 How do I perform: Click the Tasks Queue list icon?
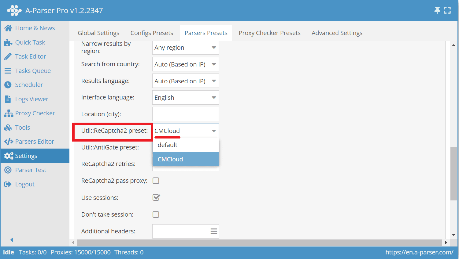(8, 71)
